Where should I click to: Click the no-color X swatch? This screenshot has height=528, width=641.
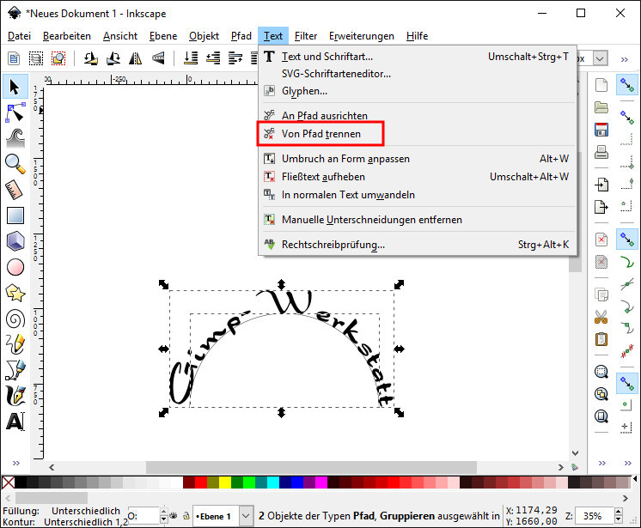[x=9, y=482]
